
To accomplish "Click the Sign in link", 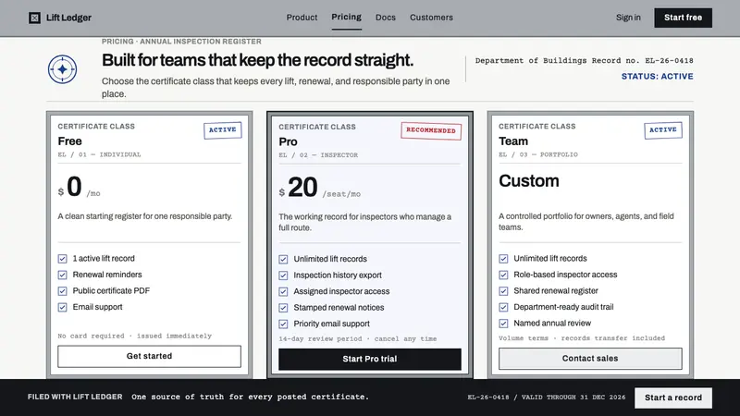I will [628, 18].
